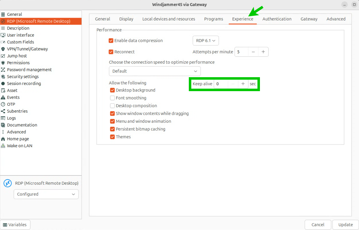Turn on Desktop composition checkbox

tap(112, 106)
